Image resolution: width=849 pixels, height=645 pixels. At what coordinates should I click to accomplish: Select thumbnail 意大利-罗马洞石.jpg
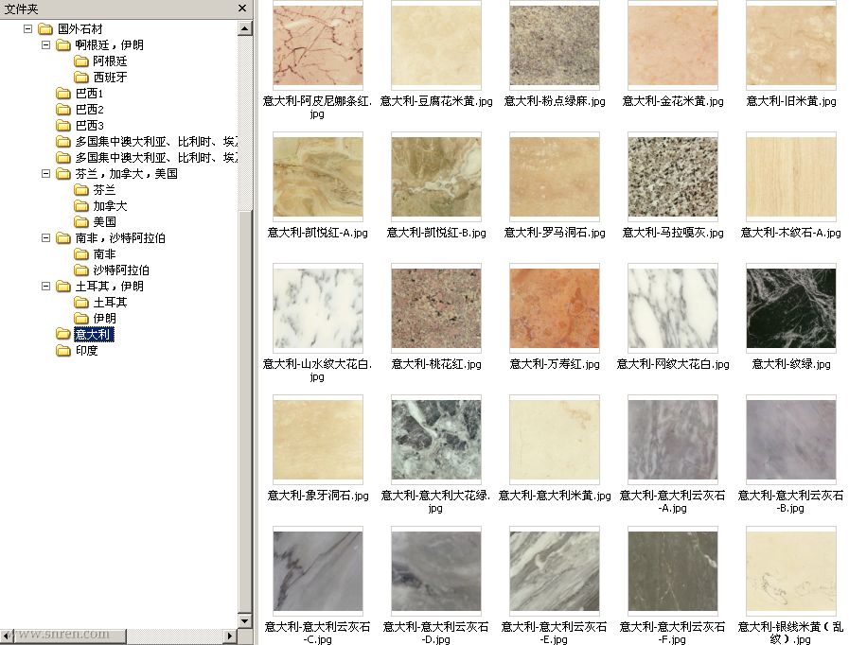[x=555, y=177]
